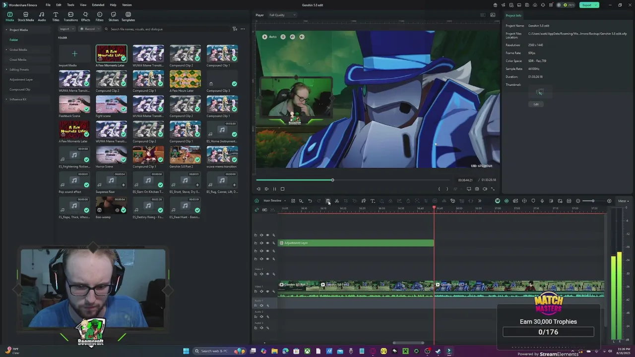Expand the Editing Presets section
Image resolution: width=635 pixels, height=357 pixels.
[7, 69]
